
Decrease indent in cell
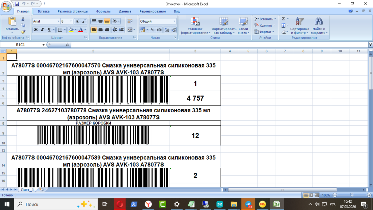tap(115, 30)
